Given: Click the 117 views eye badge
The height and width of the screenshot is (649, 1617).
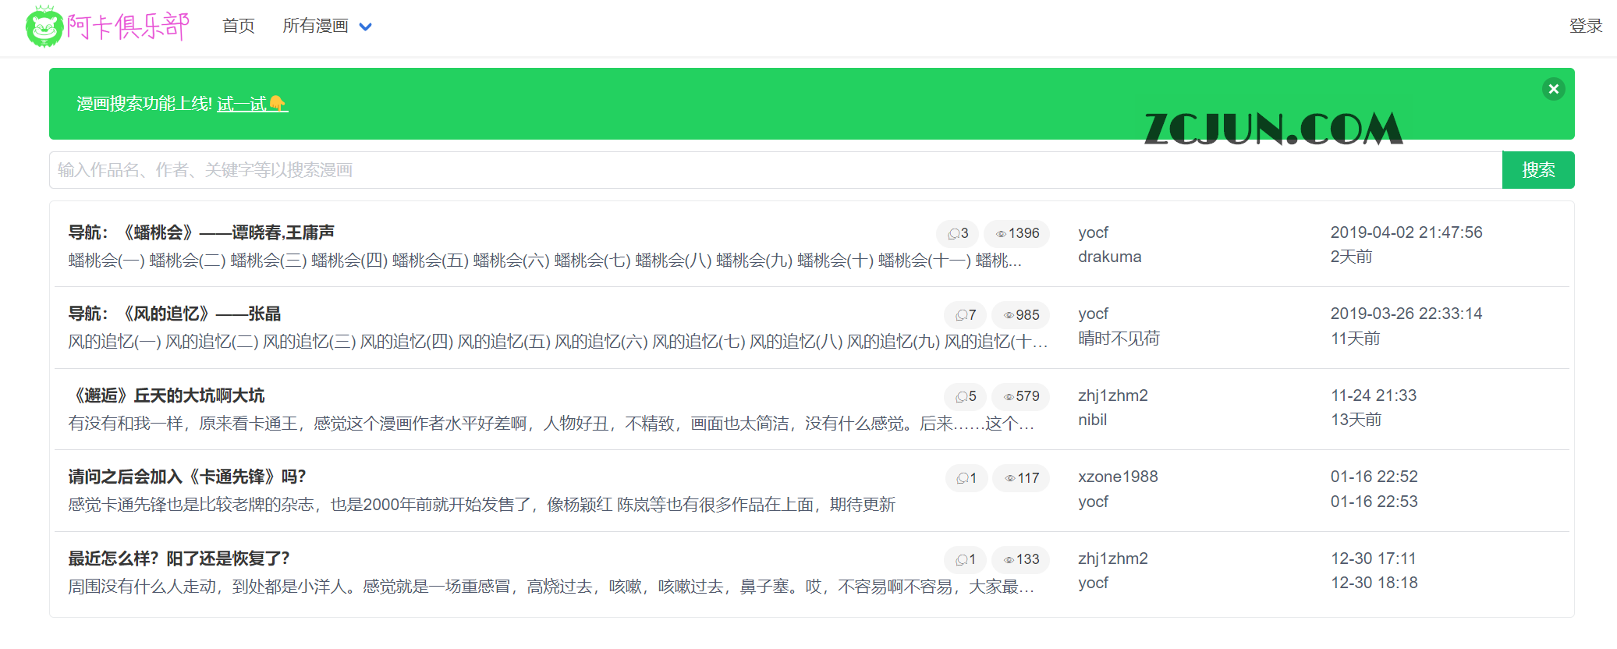Looking at the screenshot, I should pyautogui.click(x=1022, y=478).
